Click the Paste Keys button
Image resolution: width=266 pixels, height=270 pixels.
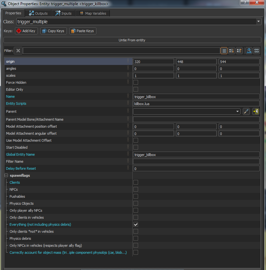[82, 31]
